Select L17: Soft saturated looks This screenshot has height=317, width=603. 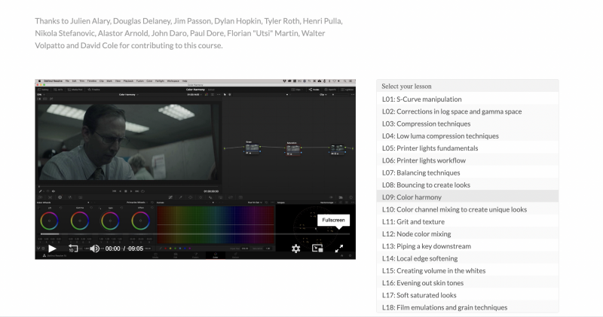click(467, 295)
